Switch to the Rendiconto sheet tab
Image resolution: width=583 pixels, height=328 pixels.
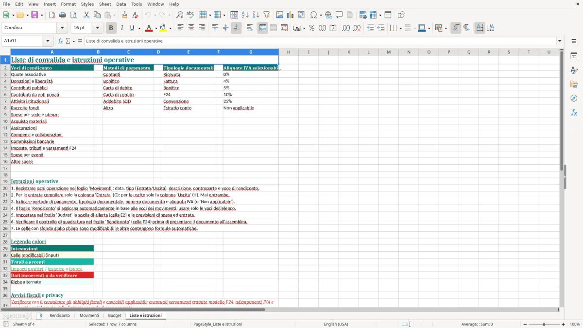[60, 315]
